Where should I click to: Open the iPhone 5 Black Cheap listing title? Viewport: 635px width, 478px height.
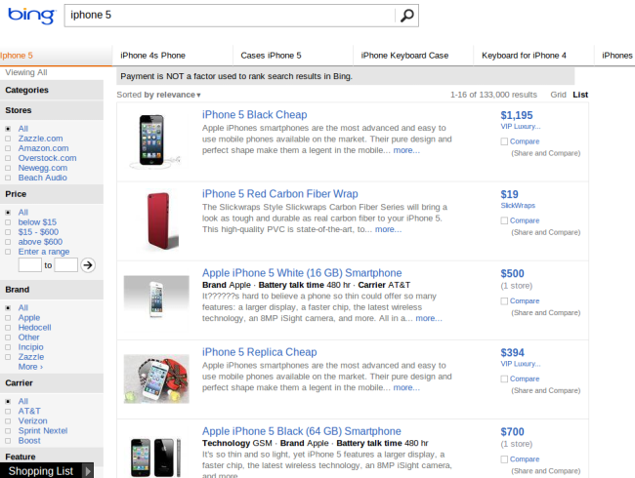tap(254, 115)
